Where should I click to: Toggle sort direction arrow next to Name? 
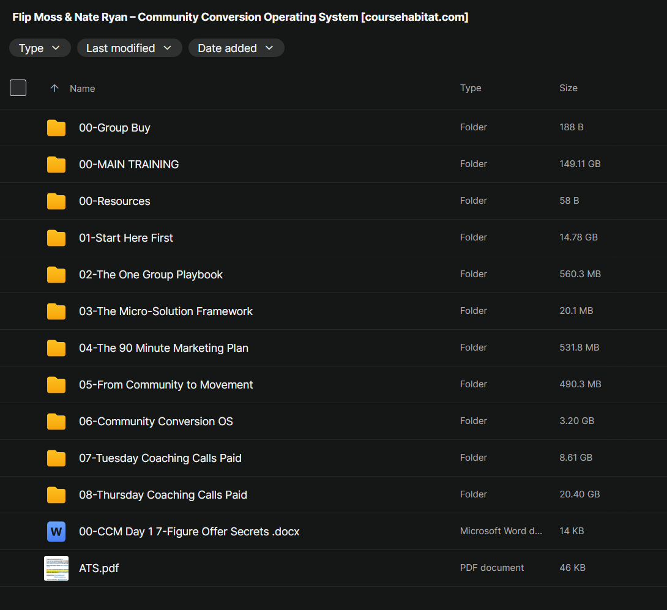click(54, 88)
